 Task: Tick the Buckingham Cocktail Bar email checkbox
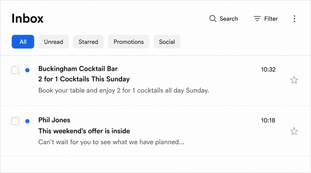tap(15, 70)
